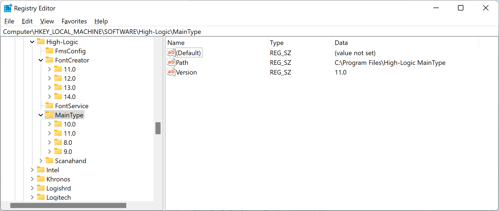499x211 pixels.
Task: Select the 9.0 key under MainType
Action: click(68, 152)
